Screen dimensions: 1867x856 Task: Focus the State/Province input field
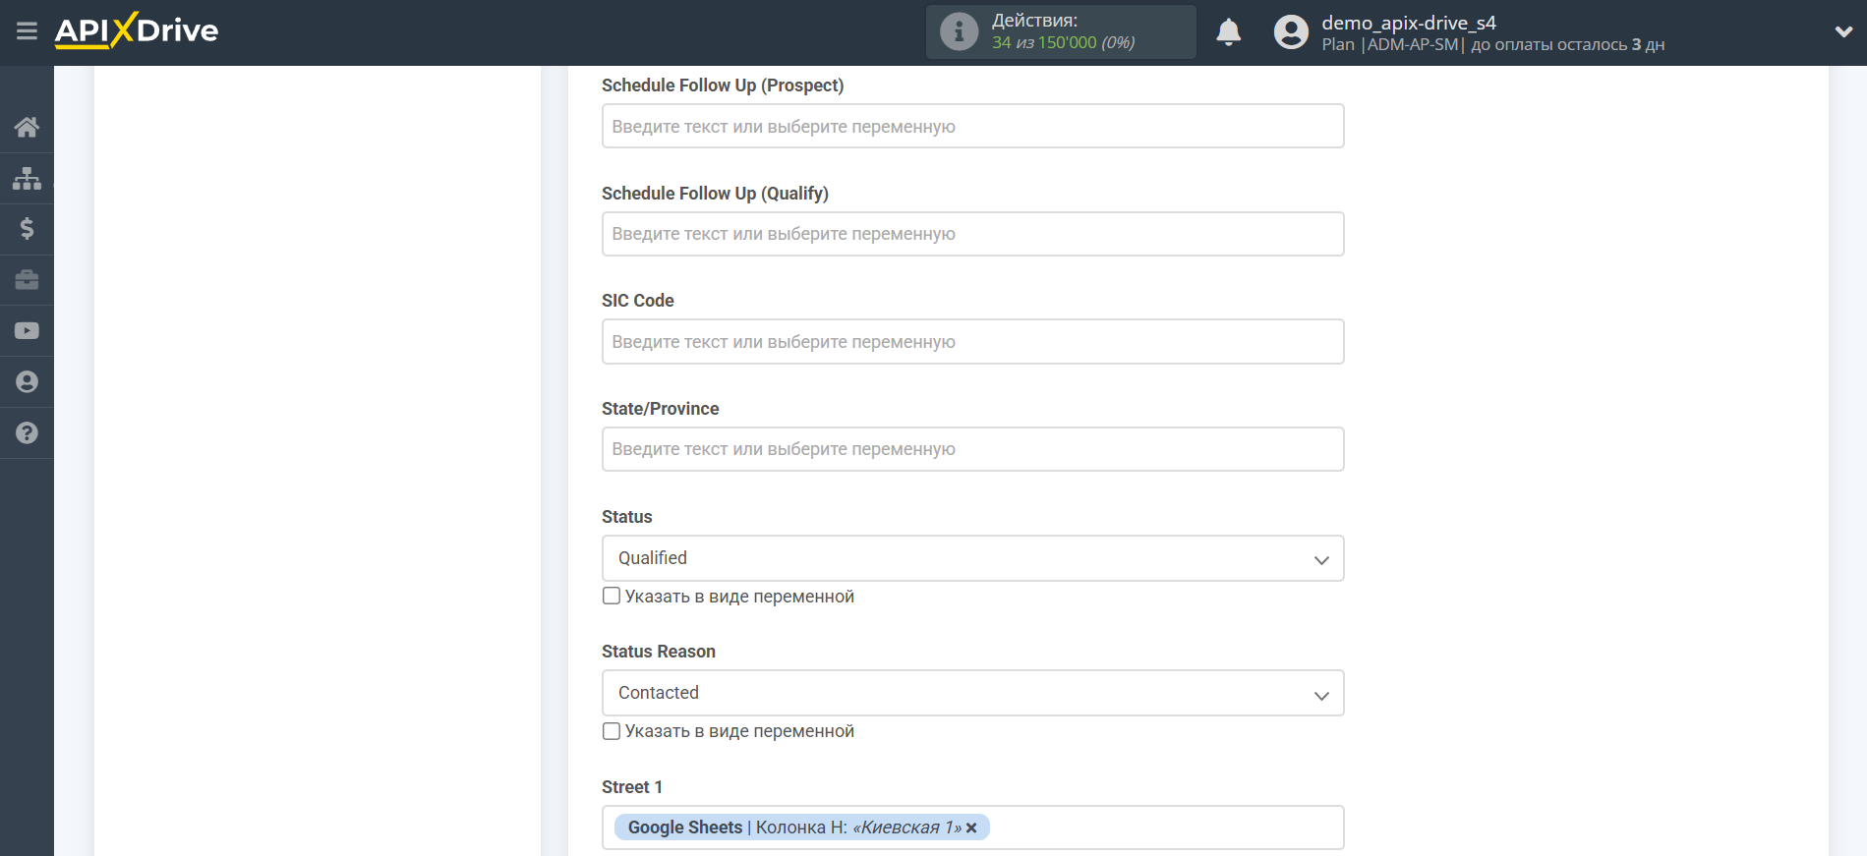coord(972,449)
